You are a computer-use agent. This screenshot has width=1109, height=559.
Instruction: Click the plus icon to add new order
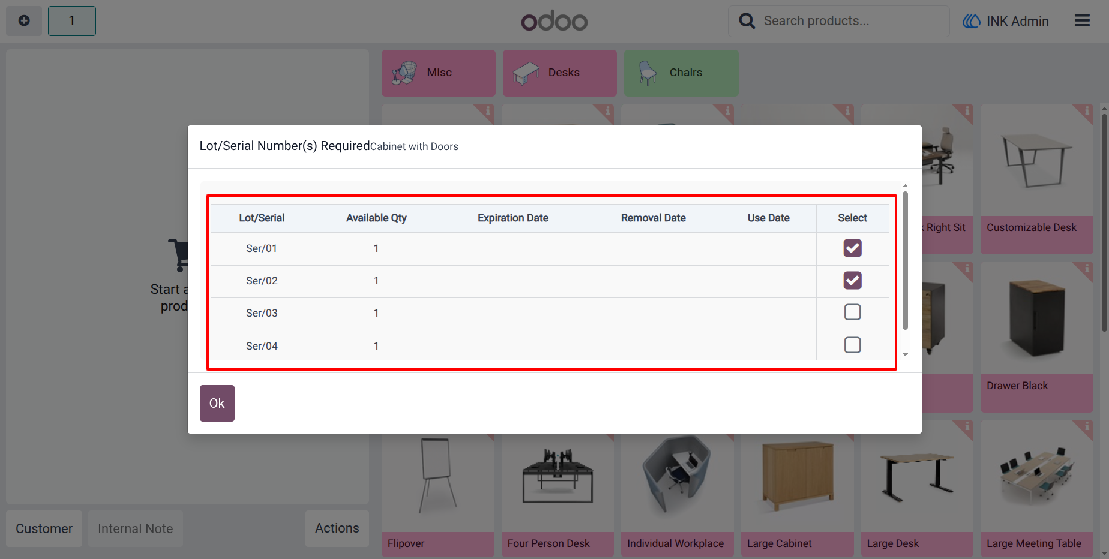24,21
